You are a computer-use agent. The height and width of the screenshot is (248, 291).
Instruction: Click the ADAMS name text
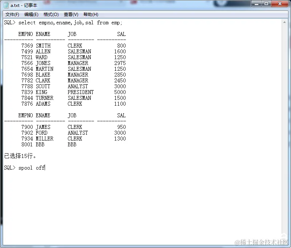click(43, 103)
